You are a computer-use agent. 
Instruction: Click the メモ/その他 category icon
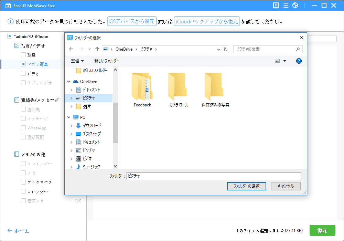(17, 154)
